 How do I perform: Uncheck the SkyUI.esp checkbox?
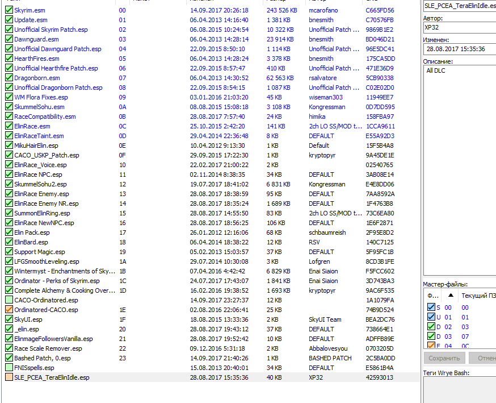coord(9,319)
